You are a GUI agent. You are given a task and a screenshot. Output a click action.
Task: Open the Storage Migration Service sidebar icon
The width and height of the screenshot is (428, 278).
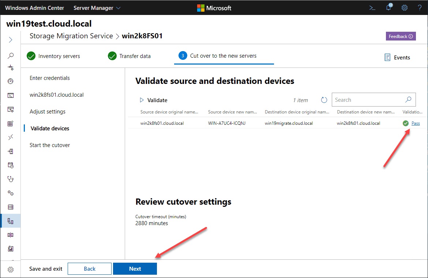tap(11, 221)
